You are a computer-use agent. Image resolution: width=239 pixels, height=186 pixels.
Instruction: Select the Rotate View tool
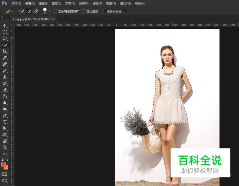(4, 141)
